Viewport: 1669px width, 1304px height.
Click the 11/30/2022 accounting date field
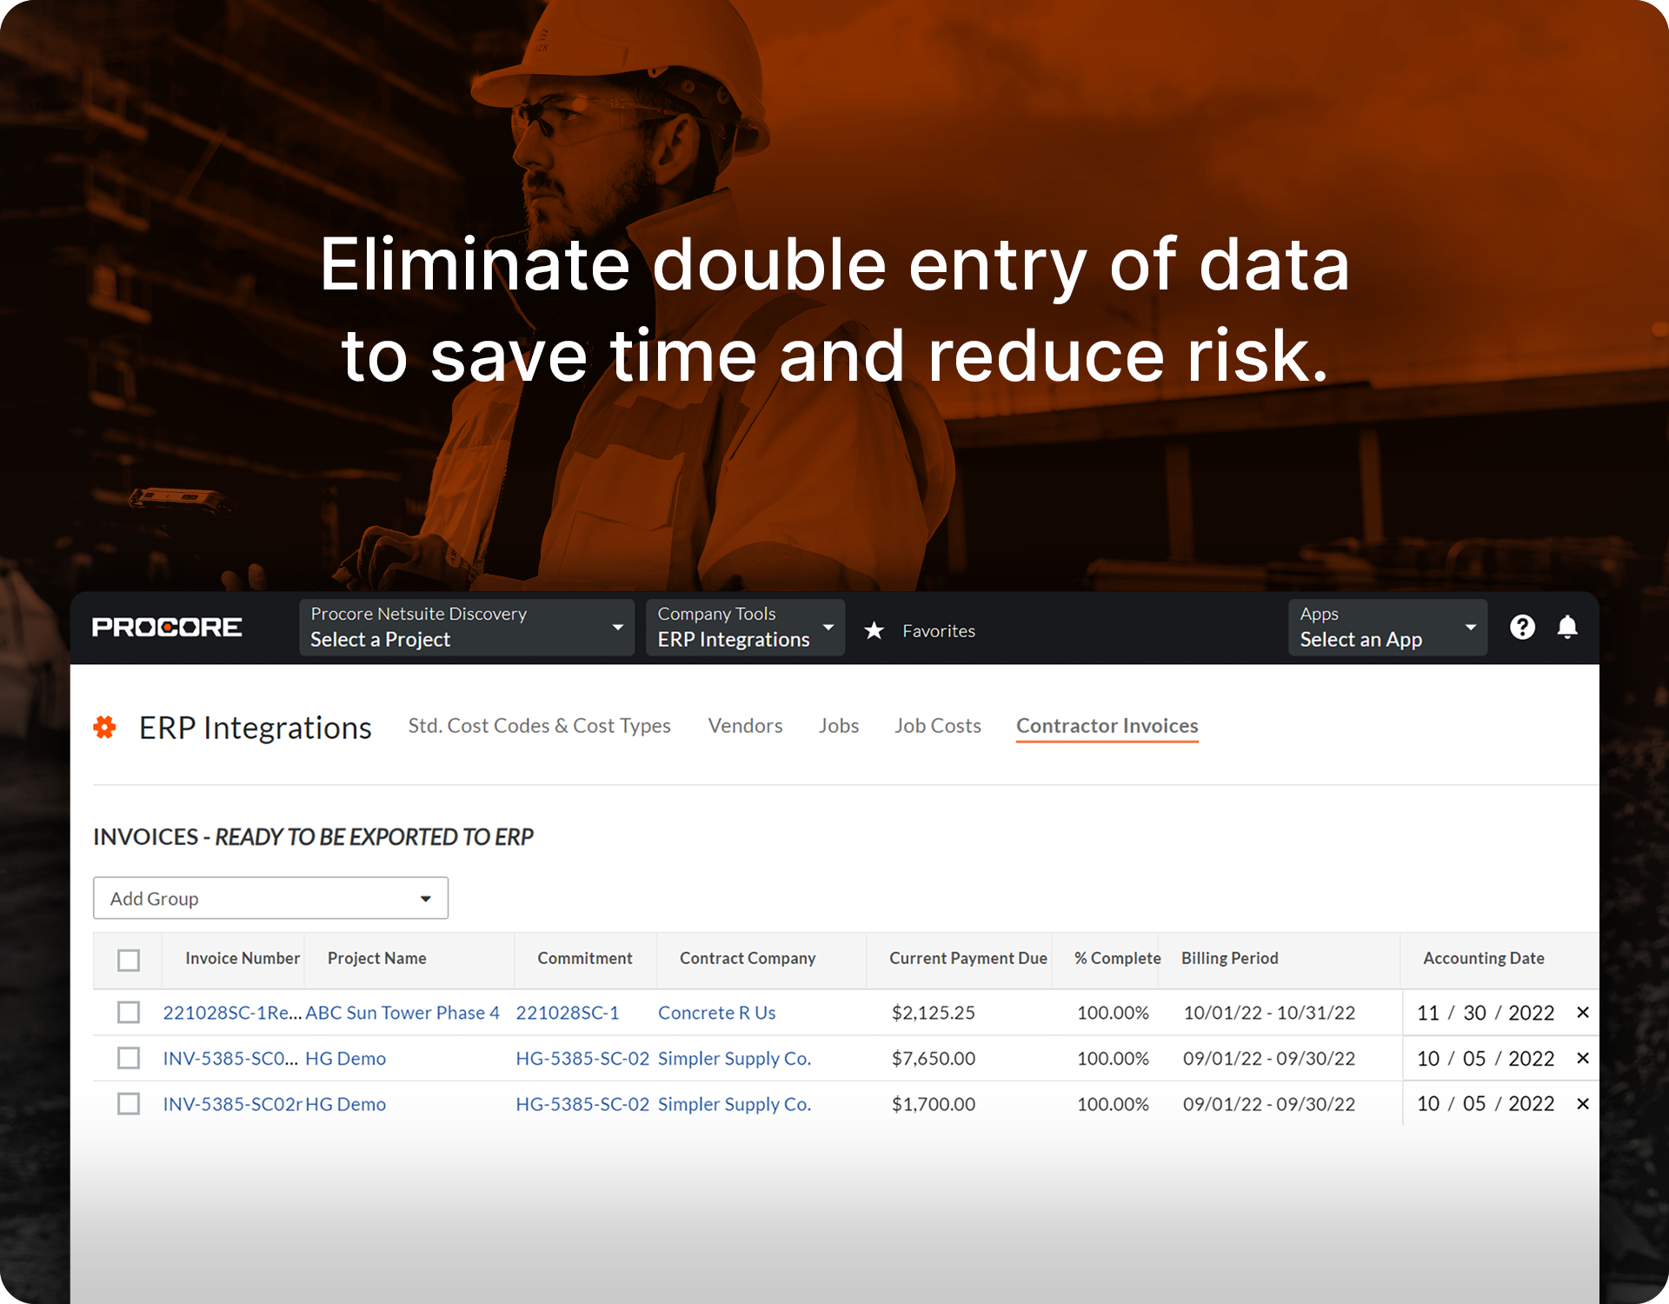1485,1013
